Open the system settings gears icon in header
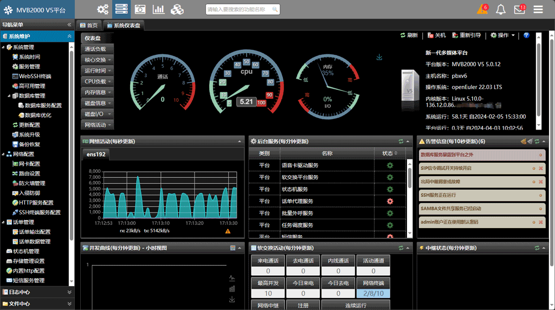This screenshot has height=310, width=555. pyautogui.click(x=102, y=9)
